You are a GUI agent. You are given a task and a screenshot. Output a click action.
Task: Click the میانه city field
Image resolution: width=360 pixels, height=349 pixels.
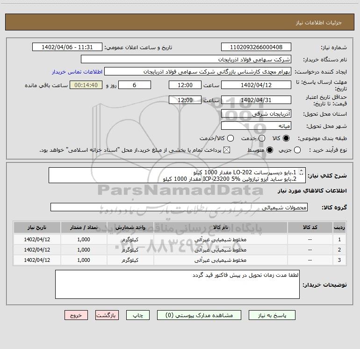256,126
